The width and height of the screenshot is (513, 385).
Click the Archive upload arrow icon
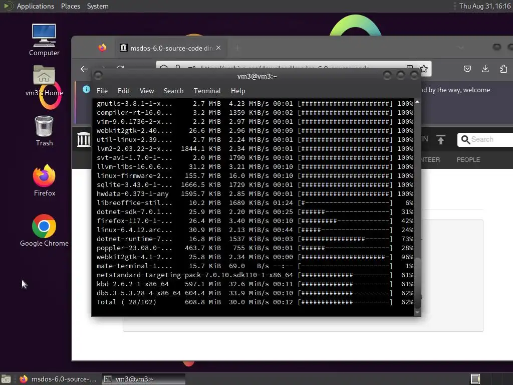[x=441, y=139]
